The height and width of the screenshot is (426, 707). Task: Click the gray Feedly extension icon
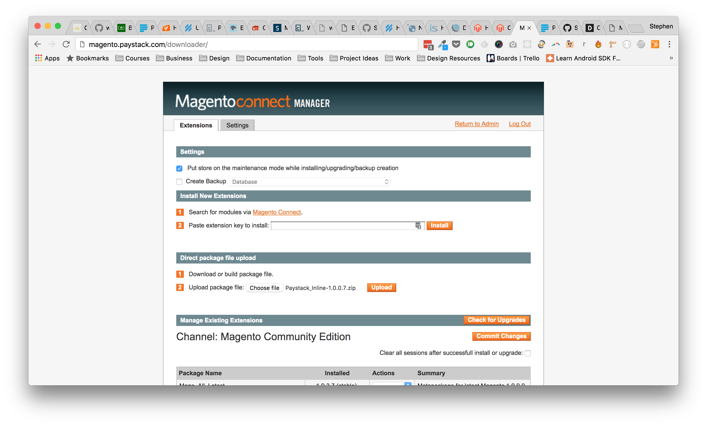(484, 44)
